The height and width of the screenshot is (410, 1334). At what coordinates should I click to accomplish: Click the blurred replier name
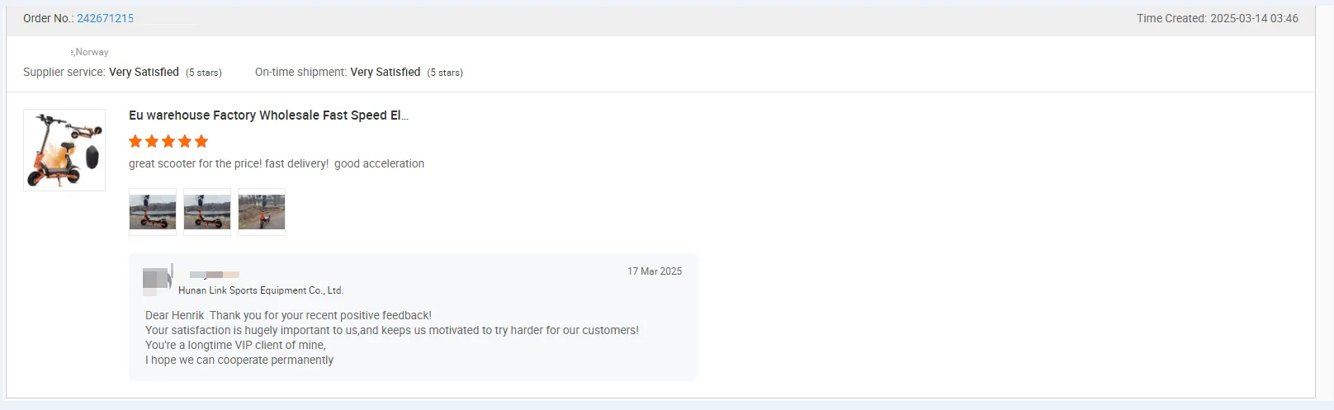pyautogui.click(x=215, y=274)
